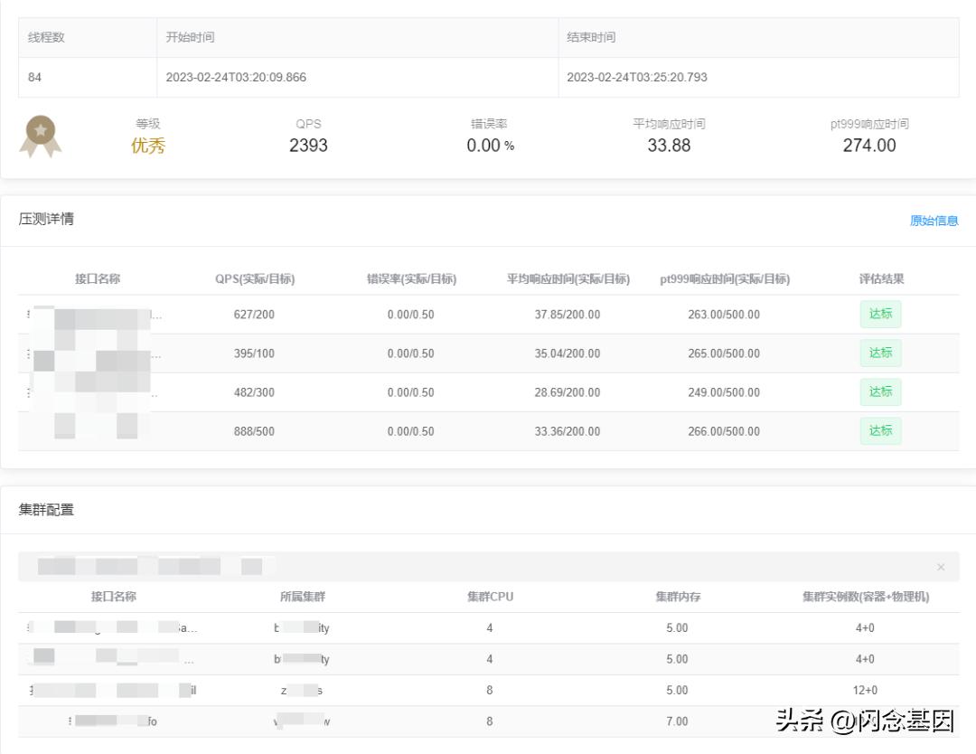Click the pt999 response time value 274.00
Viewport: 976px width, 754px height.
click(869, 146)
